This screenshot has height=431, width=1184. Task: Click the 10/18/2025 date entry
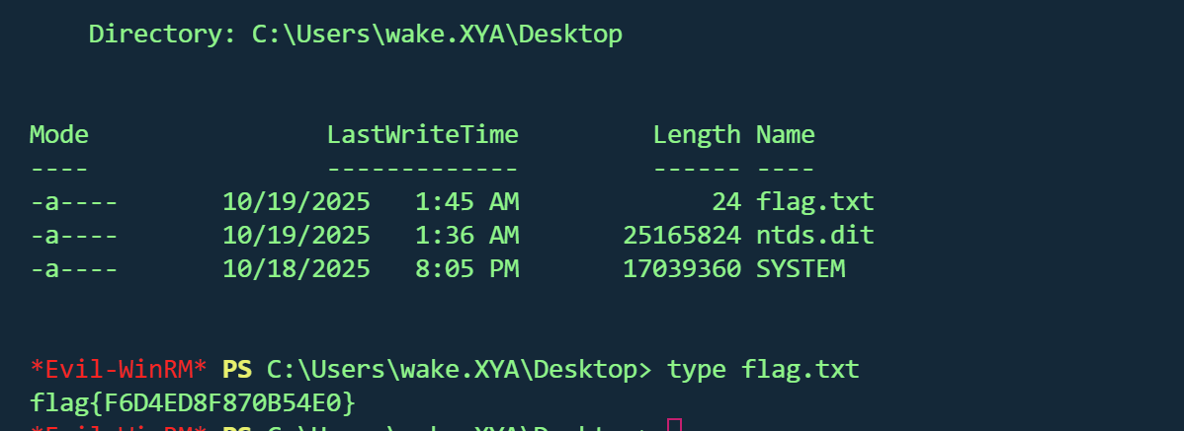coord(296,268)
